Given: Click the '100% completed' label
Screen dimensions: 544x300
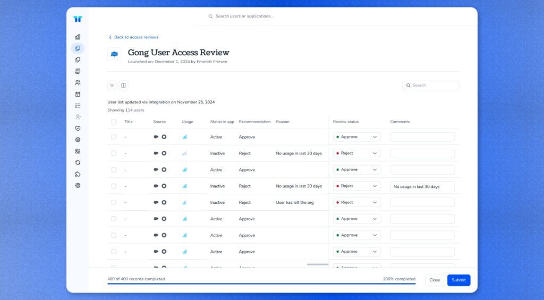Looking at the screenshot, I should tap(399, 279).
